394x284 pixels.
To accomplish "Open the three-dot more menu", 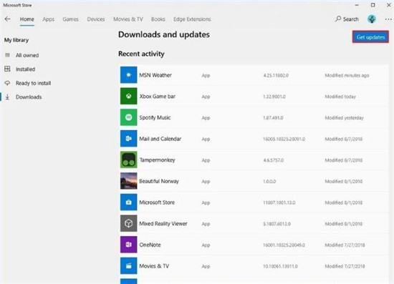I will [x=388, y=19].
